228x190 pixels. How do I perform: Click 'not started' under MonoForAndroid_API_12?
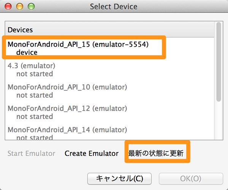pos(35,117)
